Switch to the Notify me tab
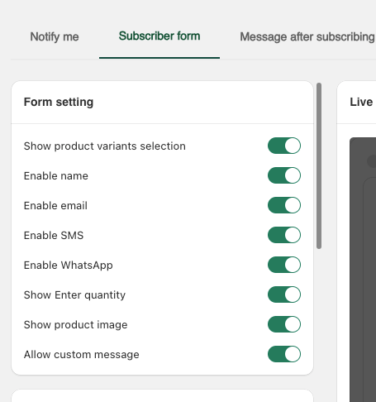376x402 pixels. [x=55, y=36]
